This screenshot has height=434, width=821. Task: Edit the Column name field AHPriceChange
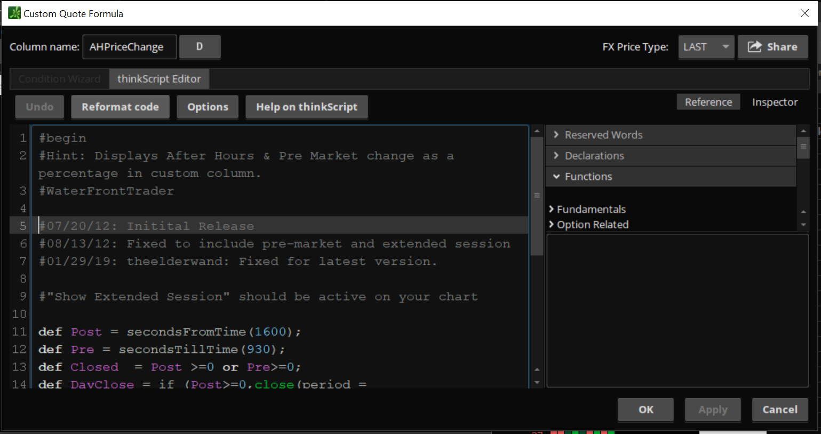(129, 47)
